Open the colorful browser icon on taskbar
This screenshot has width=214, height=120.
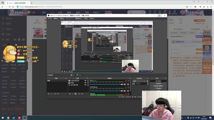click(8, 118)
